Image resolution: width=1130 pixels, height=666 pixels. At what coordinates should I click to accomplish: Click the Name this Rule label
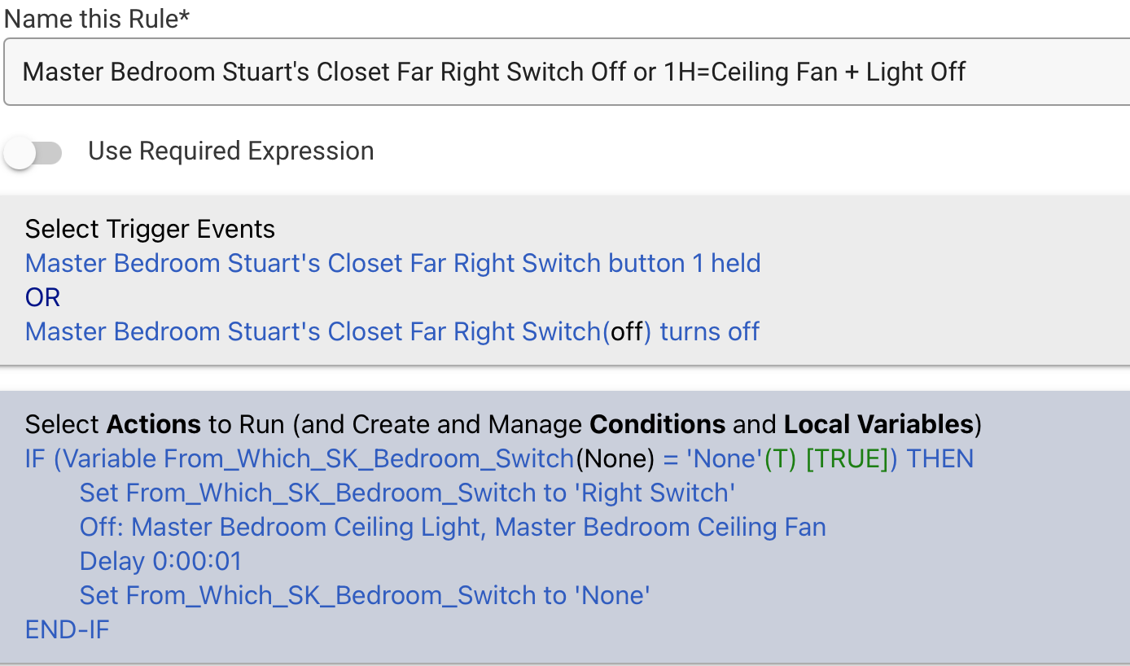click(97, 20)
